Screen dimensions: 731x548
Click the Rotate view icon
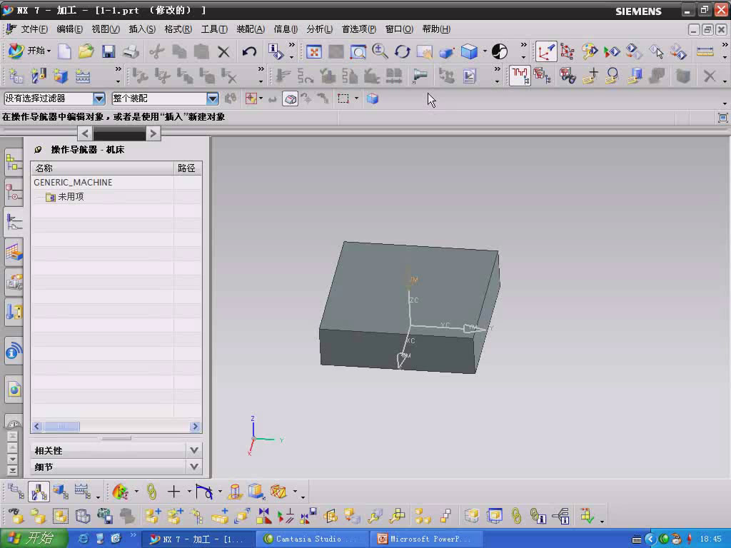pyautogui.click(x=402, y=51)
